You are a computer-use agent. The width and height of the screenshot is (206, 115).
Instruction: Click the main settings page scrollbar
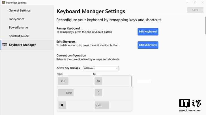click(x=205, y=26)
